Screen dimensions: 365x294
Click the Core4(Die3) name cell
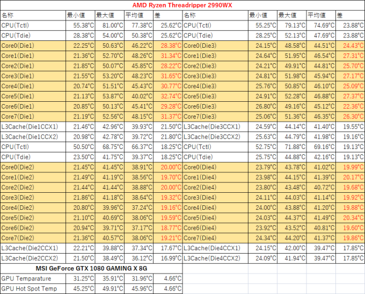[x=215, y=86]
